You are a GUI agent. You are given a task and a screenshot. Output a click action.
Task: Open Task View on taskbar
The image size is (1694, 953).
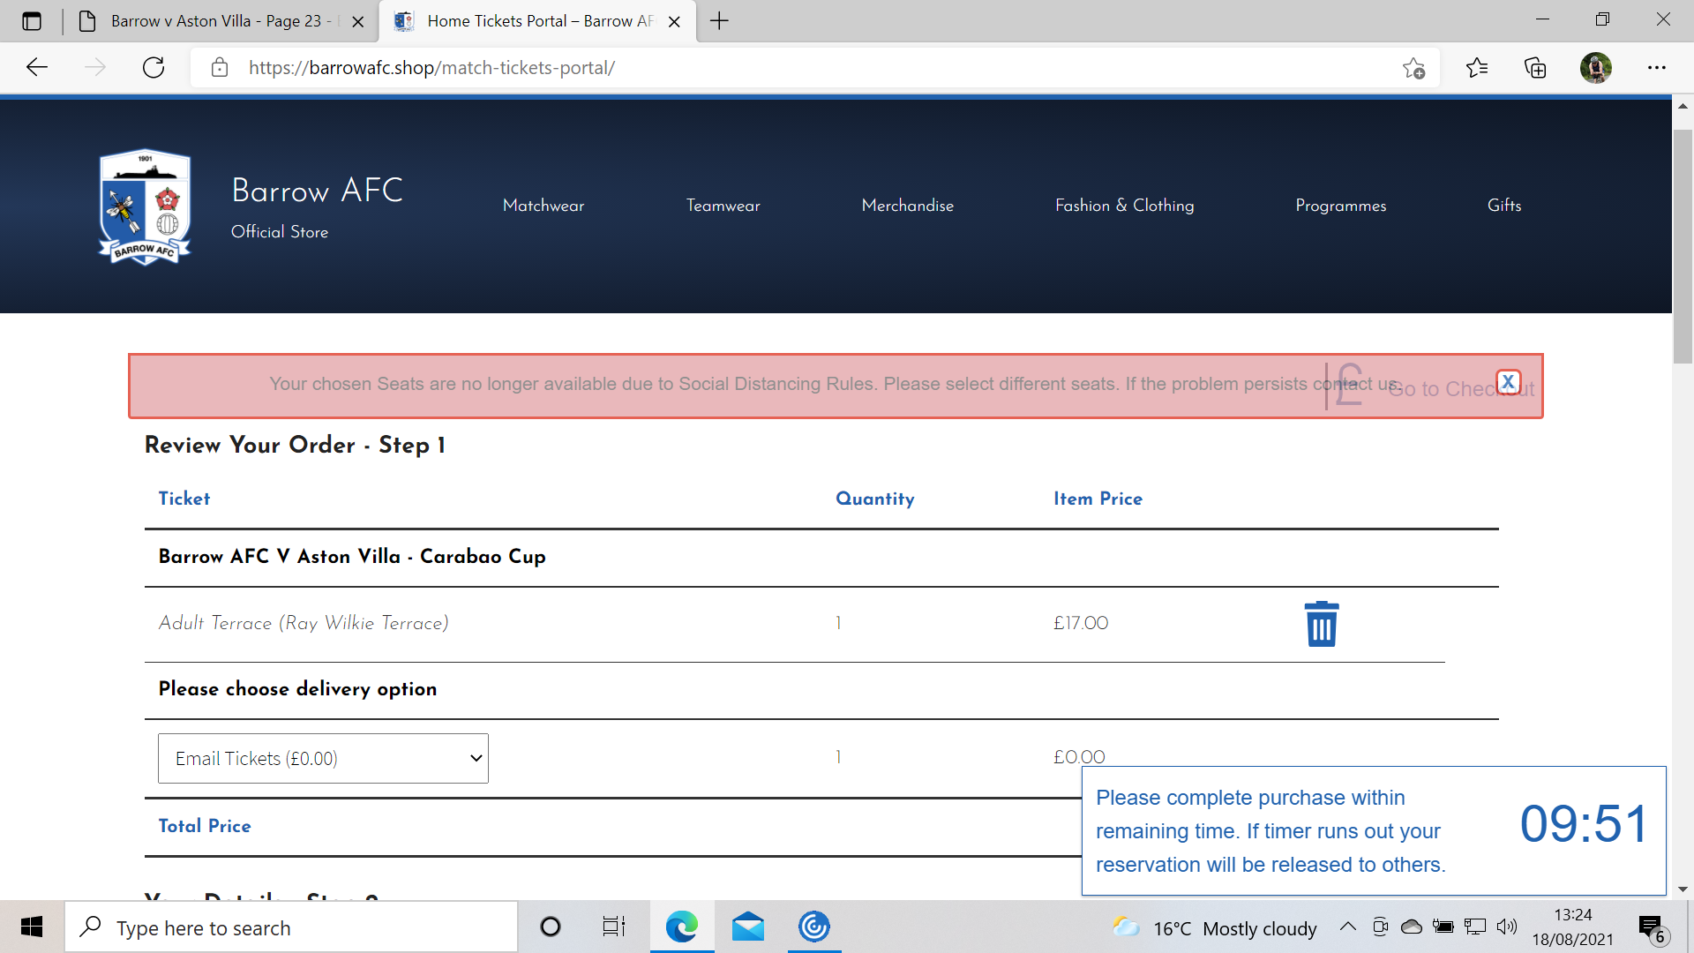614,927
